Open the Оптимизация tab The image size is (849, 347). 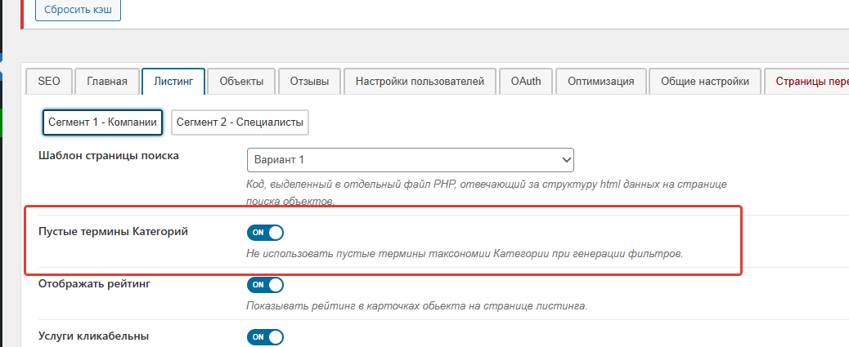coord(601,82)
